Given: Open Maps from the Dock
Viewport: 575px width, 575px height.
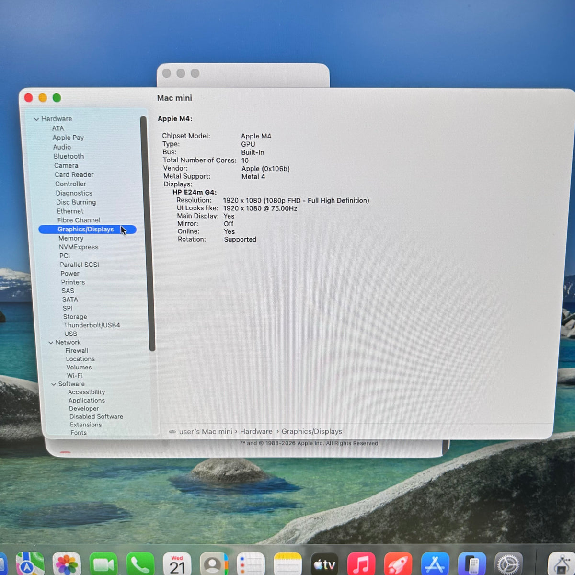Looking at the screenshot, I should [30, 563].
